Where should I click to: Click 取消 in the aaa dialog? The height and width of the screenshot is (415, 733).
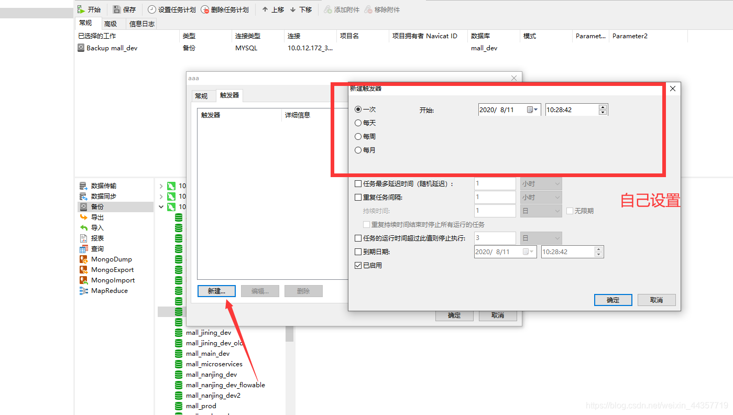coord(498,315)
